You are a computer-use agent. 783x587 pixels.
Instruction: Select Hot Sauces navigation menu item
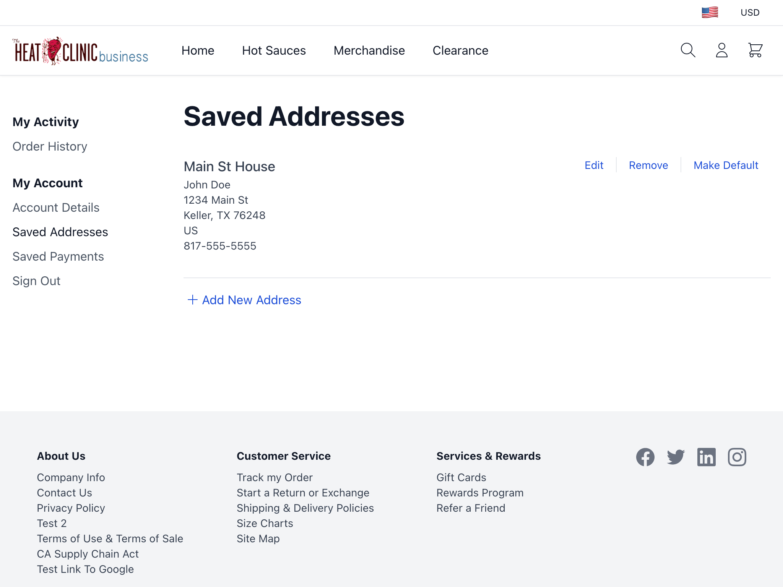coord(274,50)
